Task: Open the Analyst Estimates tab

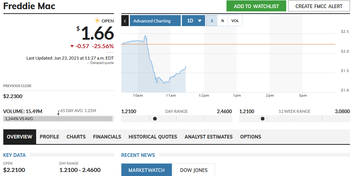Action: (x=209, y=137)
